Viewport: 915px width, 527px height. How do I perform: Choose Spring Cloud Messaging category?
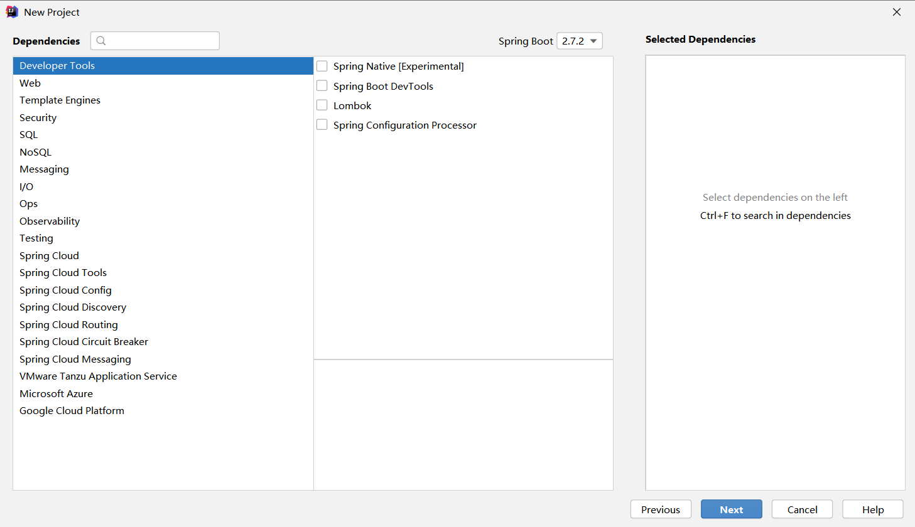tap(163, 359)
